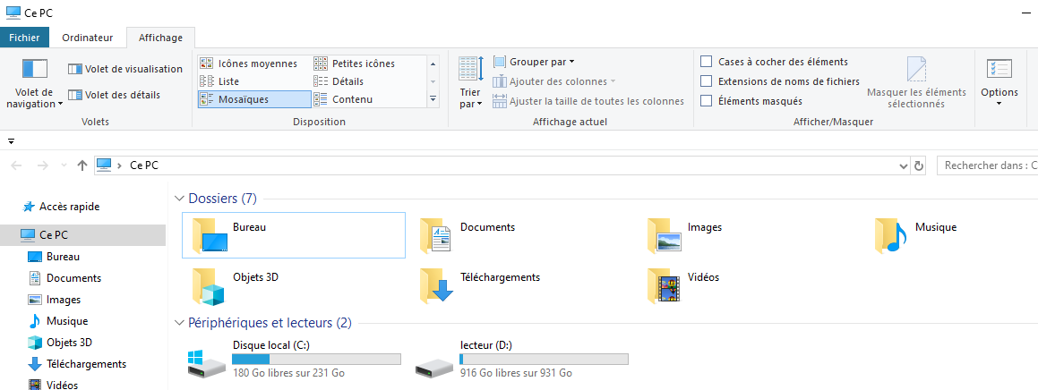
Task: Toggle the Volet de visualisation pane
Action: pos(125,69)
